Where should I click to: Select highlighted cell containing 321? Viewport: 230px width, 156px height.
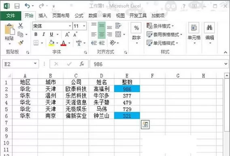(x=127, y=116)
